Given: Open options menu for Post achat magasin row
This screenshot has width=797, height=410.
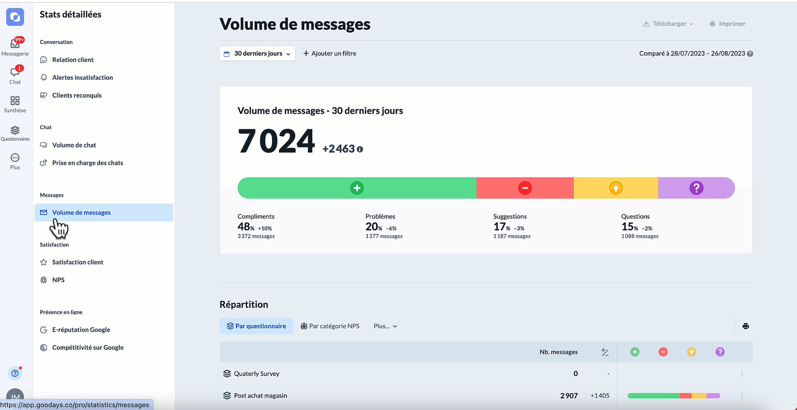Looking at the screenshot, I should (742, 395).
